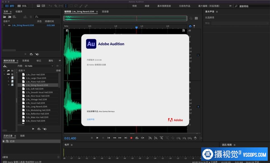
Task: Open the legal notices (法律声明) link
Action: click(91, 119)
